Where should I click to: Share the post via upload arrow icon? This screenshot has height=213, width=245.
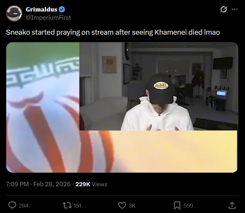pos(232,205)
